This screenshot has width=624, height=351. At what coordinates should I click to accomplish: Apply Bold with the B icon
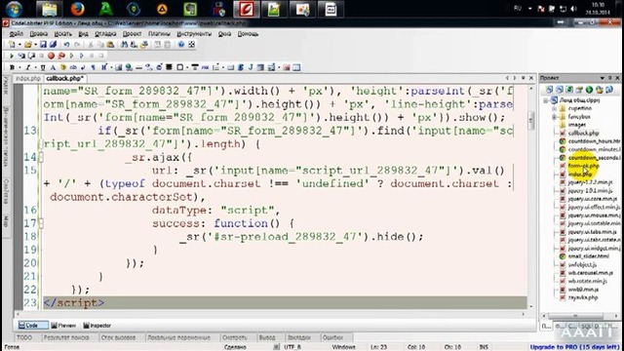(12, 67)
